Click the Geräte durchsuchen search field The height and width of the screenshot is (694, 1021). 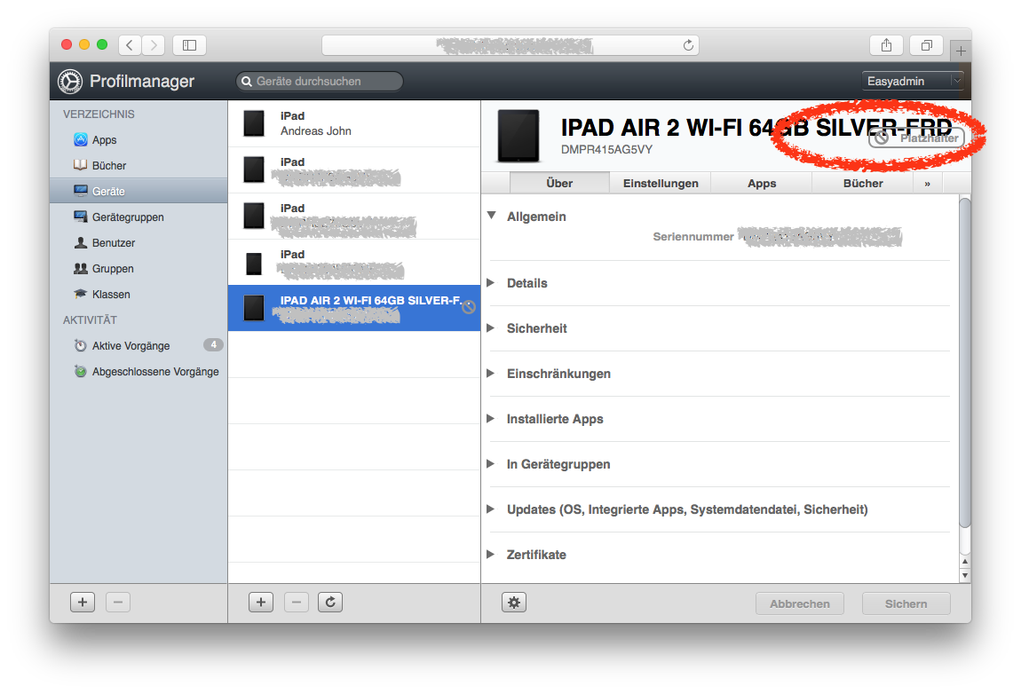coord(319,82)
